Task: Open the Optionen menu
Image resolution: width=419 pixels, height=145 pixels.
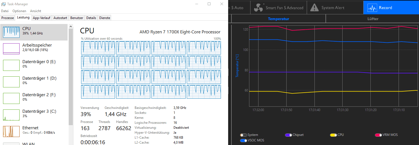Action: (19, 11)
